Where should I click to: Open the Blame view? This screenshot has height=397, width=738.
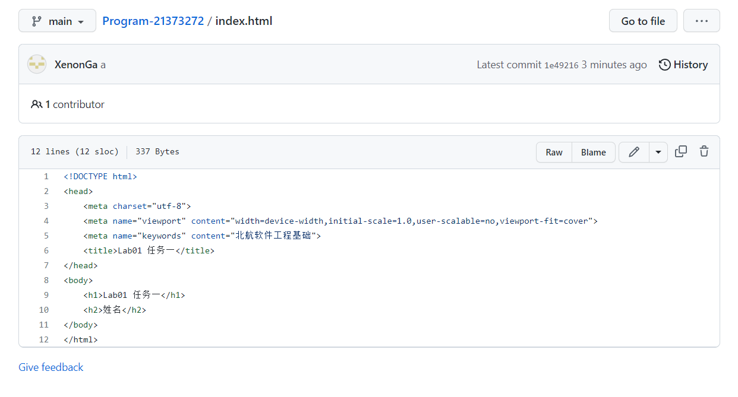(x=594, y=153)
